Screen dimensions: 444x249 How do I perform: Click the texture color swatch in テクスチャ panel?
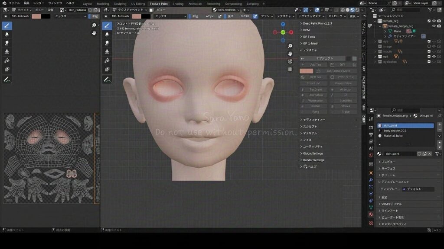(307, 71)
